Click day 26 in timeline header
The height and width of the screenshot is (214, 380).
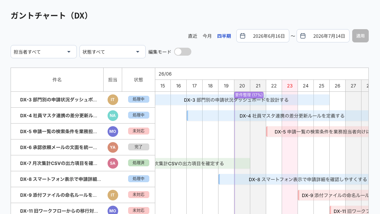click(x=337, y=86)
